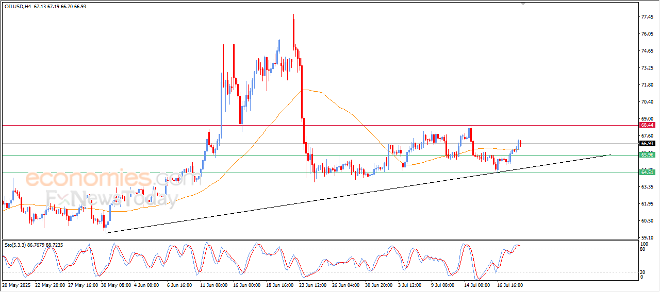Screen dimensions: 660x292
Task: Click the Sto(5,3,3) indicator label
Action: pos(14,245)
